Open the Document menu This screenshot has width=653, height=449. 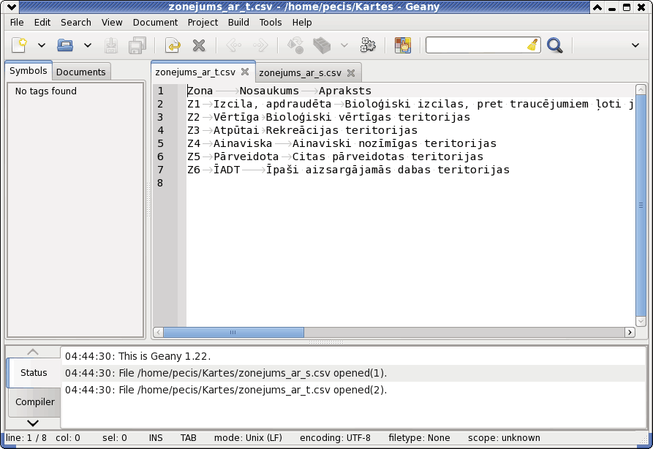coord(155,23)
